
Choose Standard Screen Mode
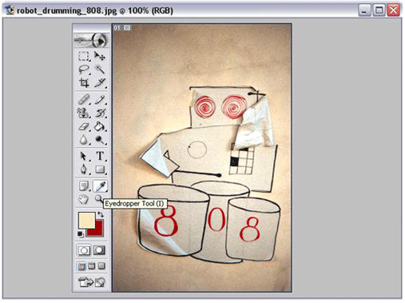pos(81,266)
